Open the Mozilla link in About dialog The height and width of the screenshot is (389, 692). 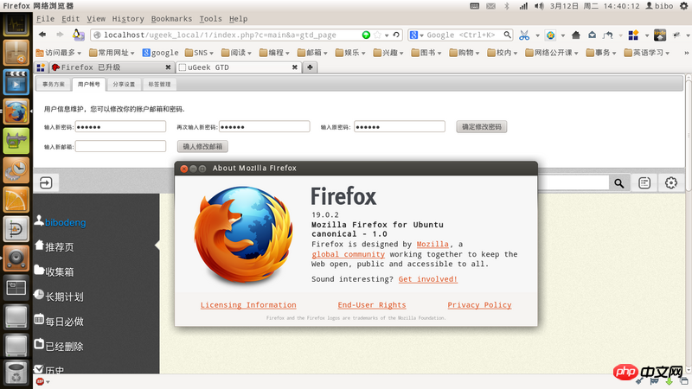tap(432, 244)
